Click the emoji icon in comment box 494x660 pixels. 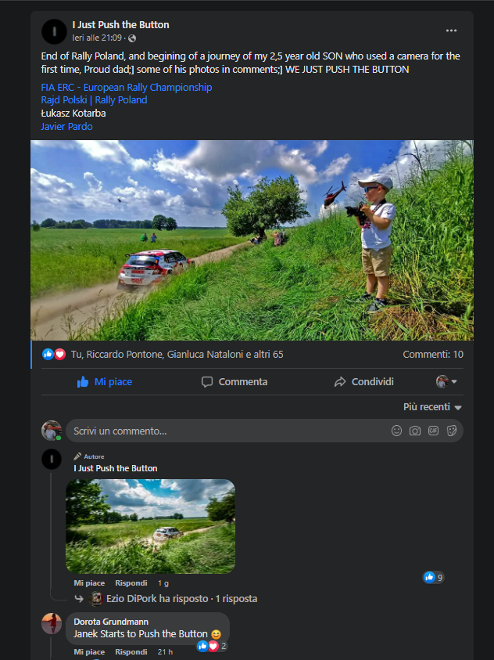click(396, 431)
